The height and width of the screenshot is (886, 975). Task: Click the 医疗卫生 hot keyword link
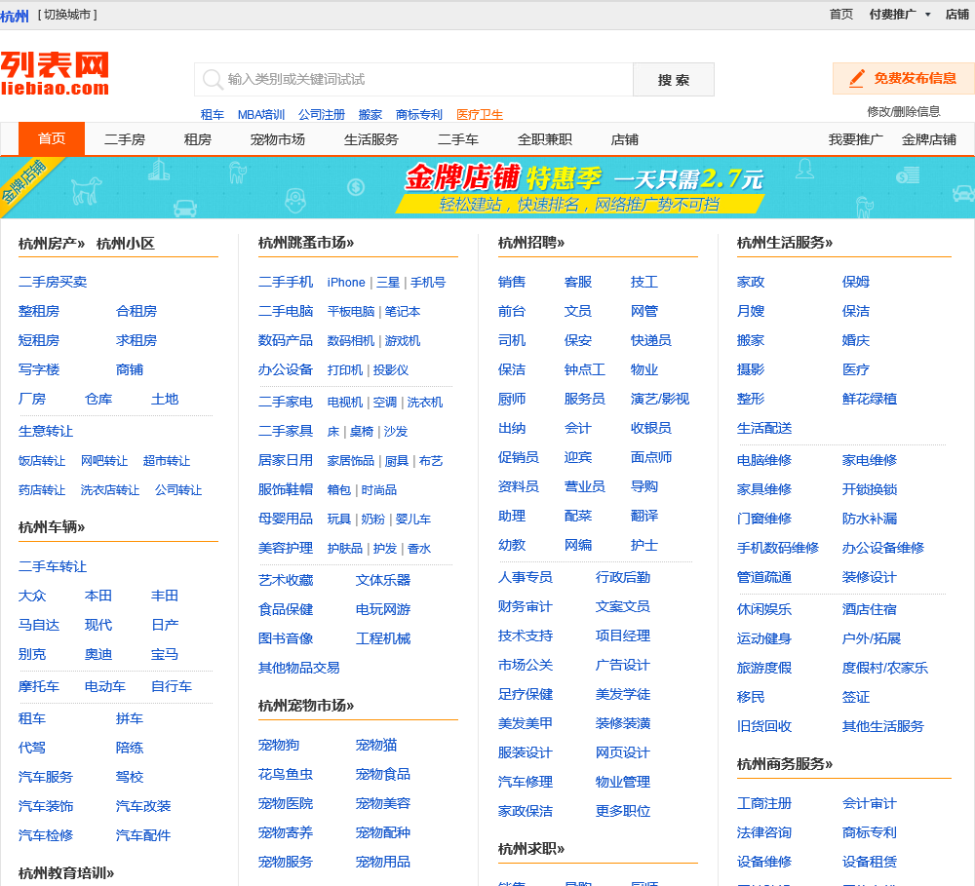pos(480,114)
